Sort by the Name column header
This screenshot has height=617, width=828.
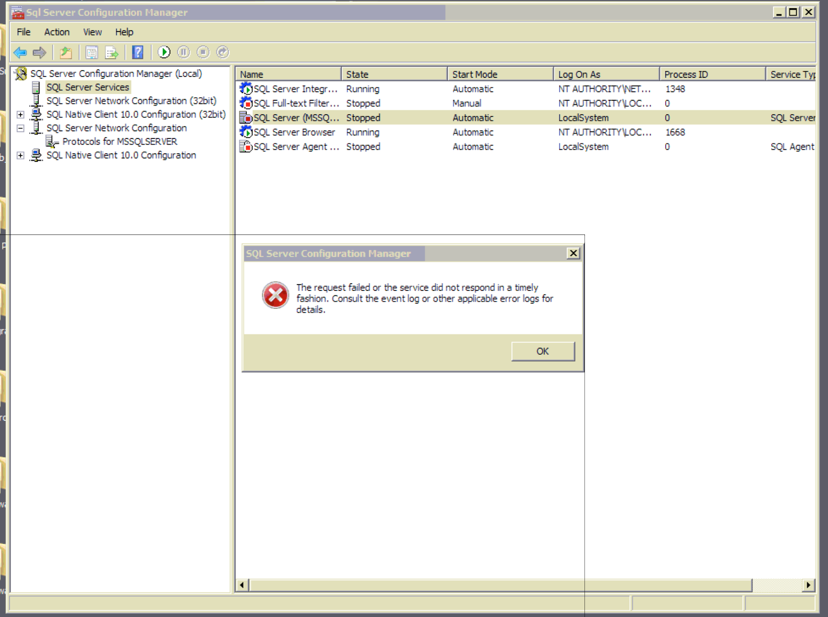point(288,74)
